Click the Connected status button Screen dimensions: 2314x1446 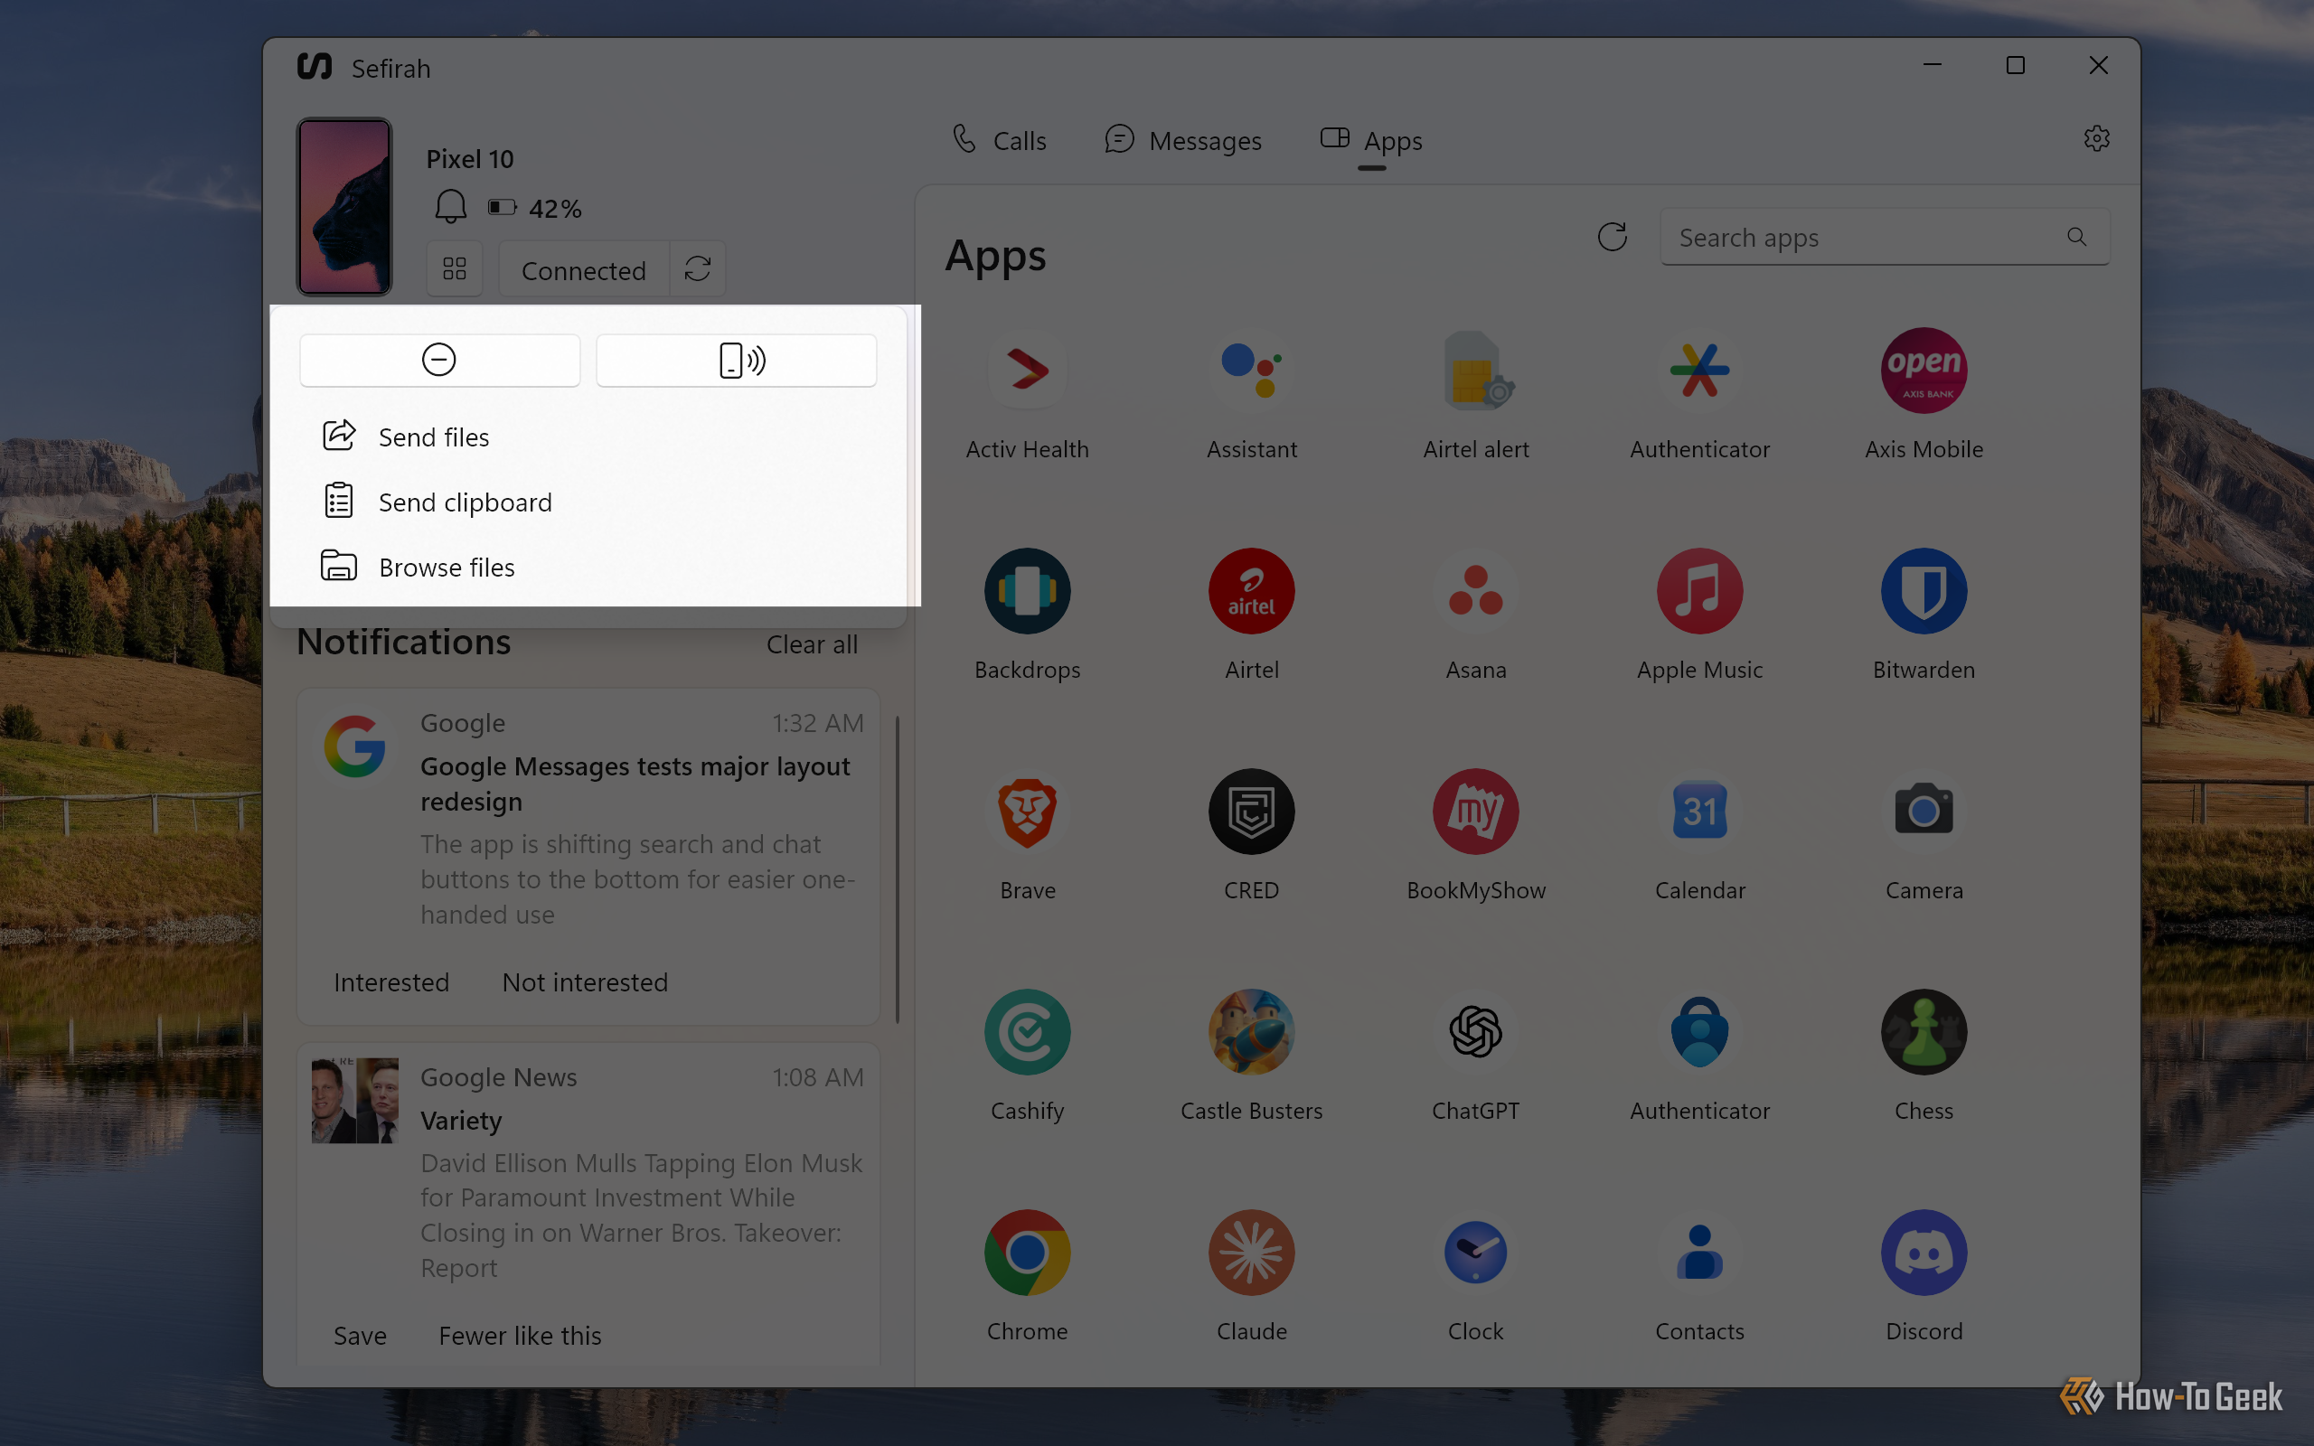[x=584, y=269]
